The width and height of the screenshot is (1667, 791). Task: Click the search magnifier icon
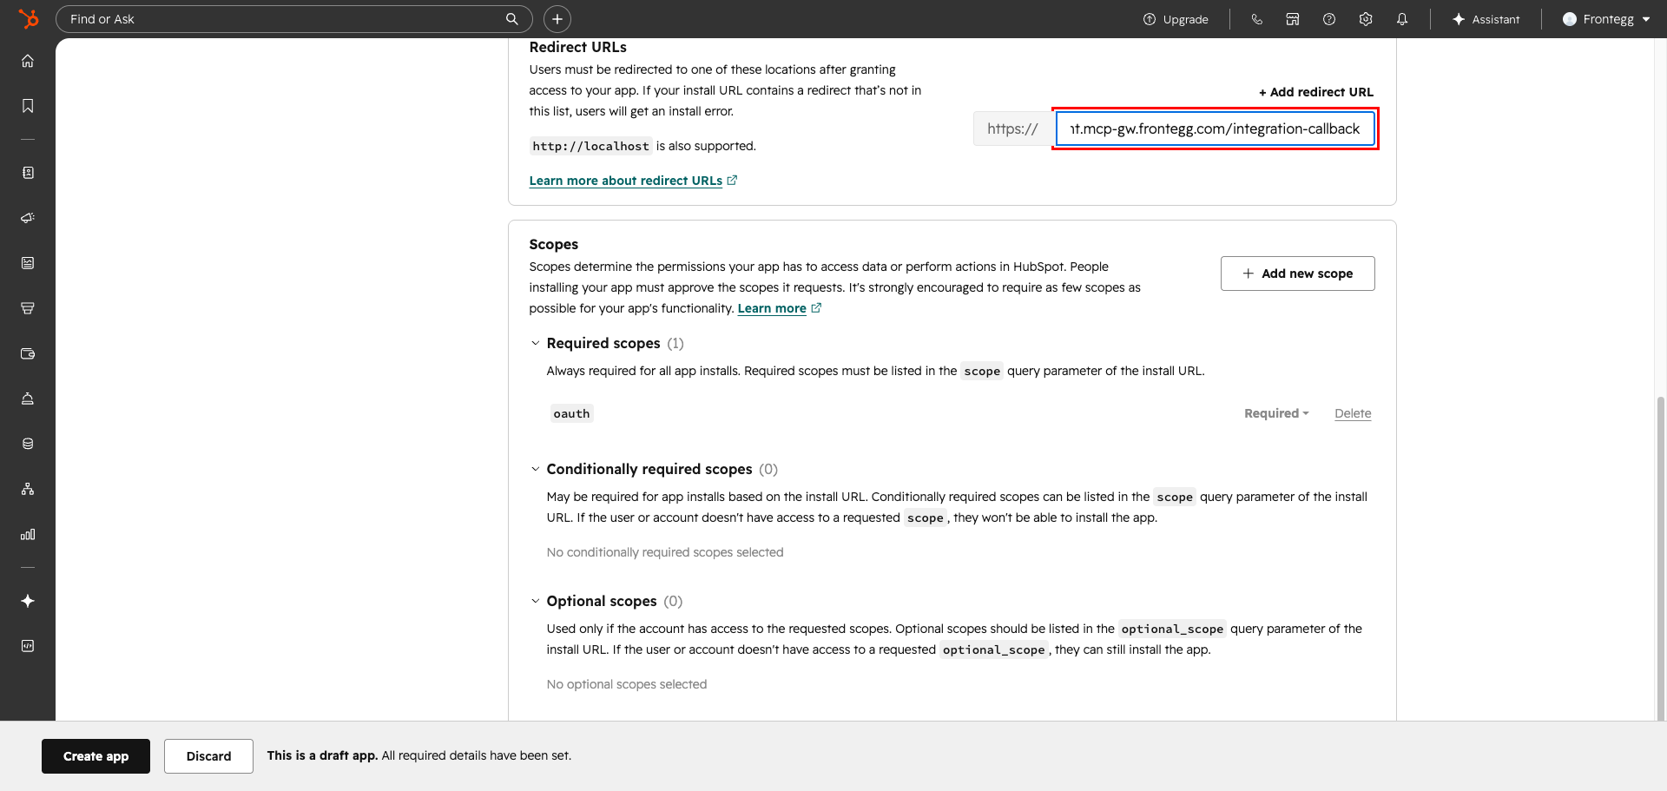coord(512,19)
